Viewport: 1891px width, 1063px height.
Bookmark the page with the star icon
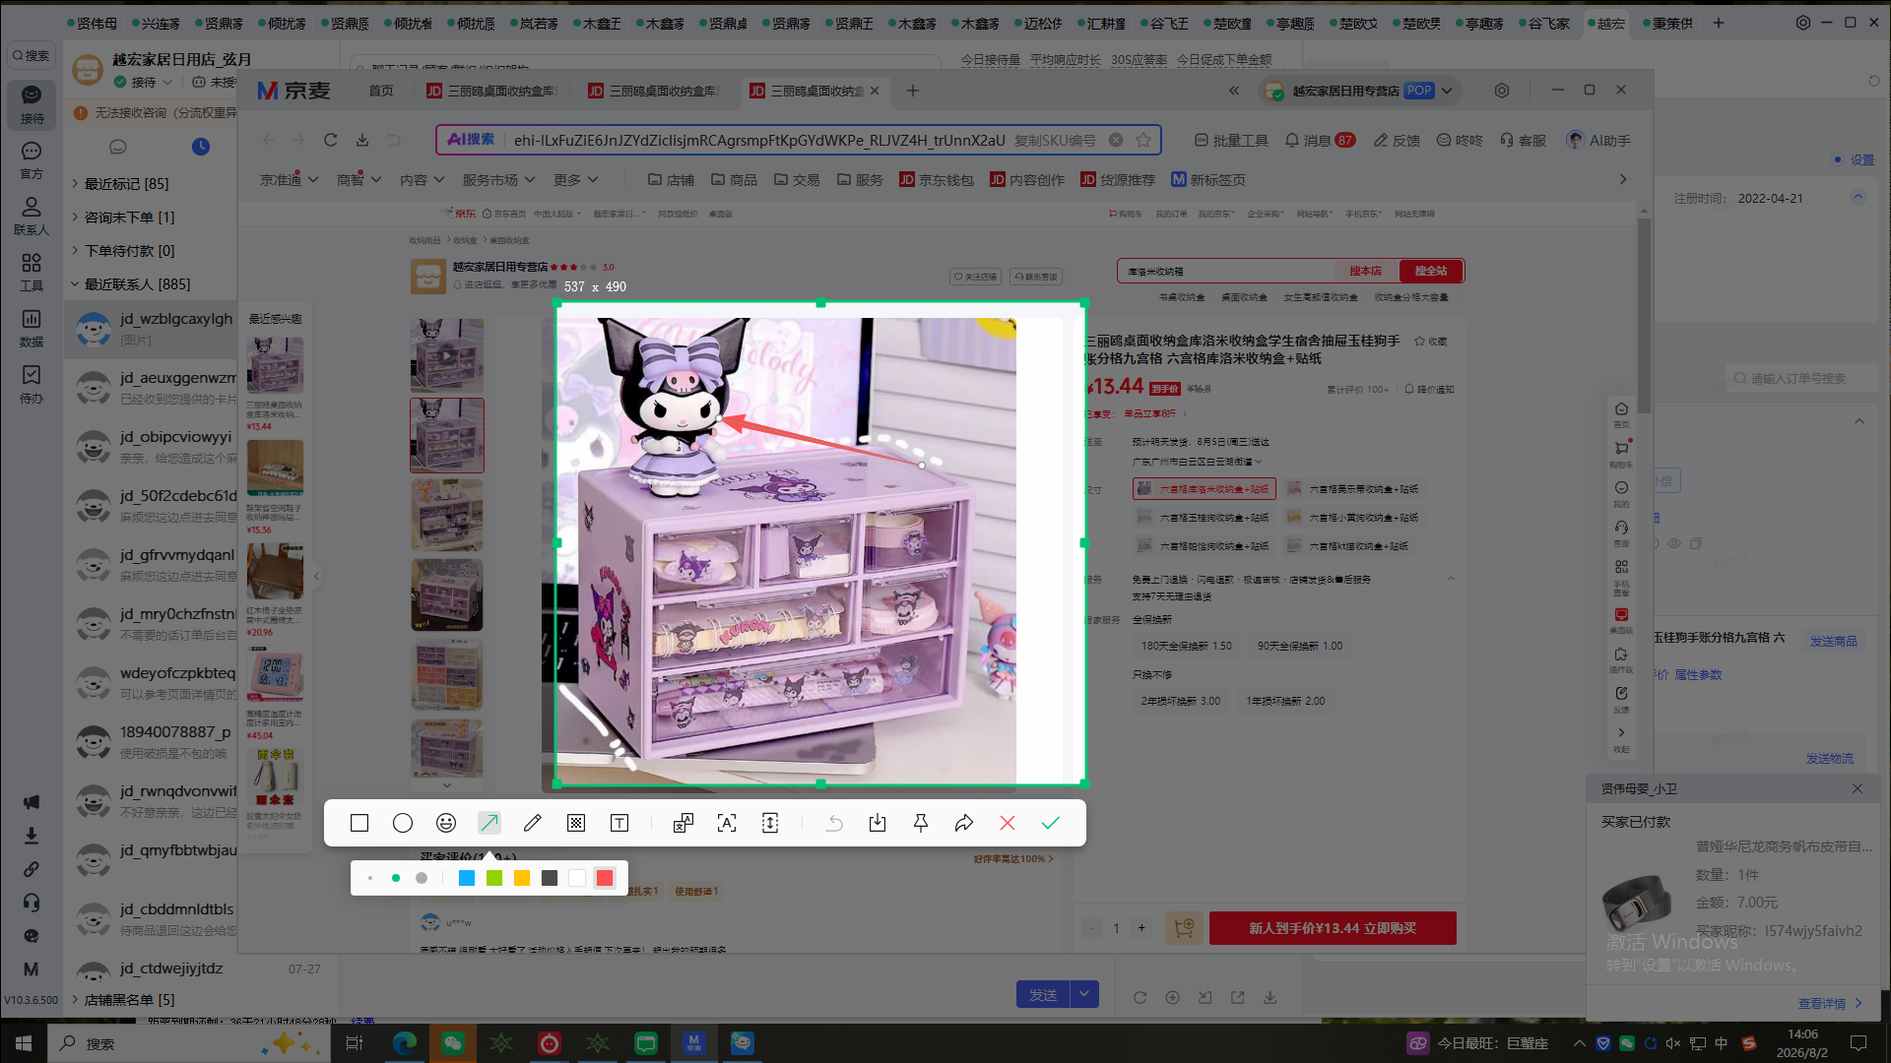[x=1143, y=140]
